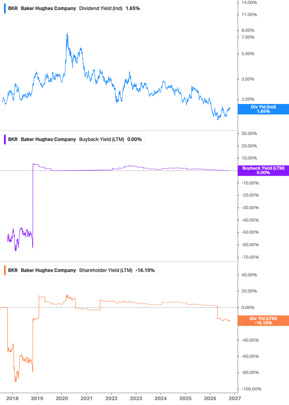Image resolution: width=289 pixels, height=405 pixels.
Task: Click the 5.00% tick on dividend yield axis
Action: [x=248, y=54]
